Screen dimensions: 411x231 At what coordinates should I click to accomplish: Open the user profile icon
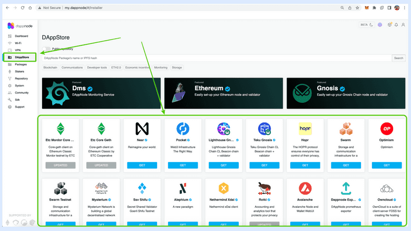(403, 25)
